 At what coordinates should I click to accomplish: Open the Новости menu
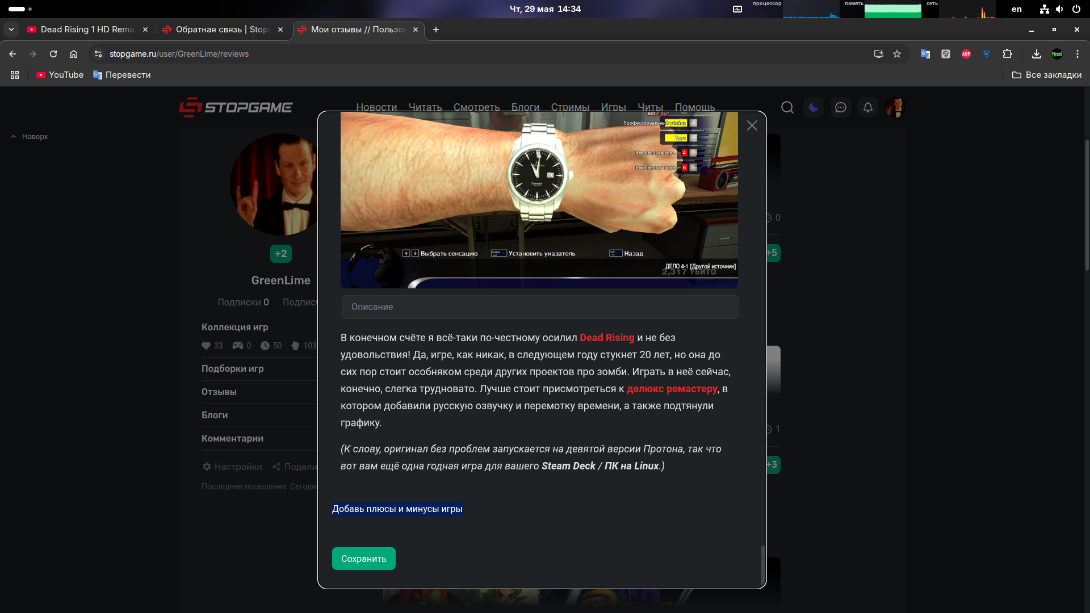(376, 107)
